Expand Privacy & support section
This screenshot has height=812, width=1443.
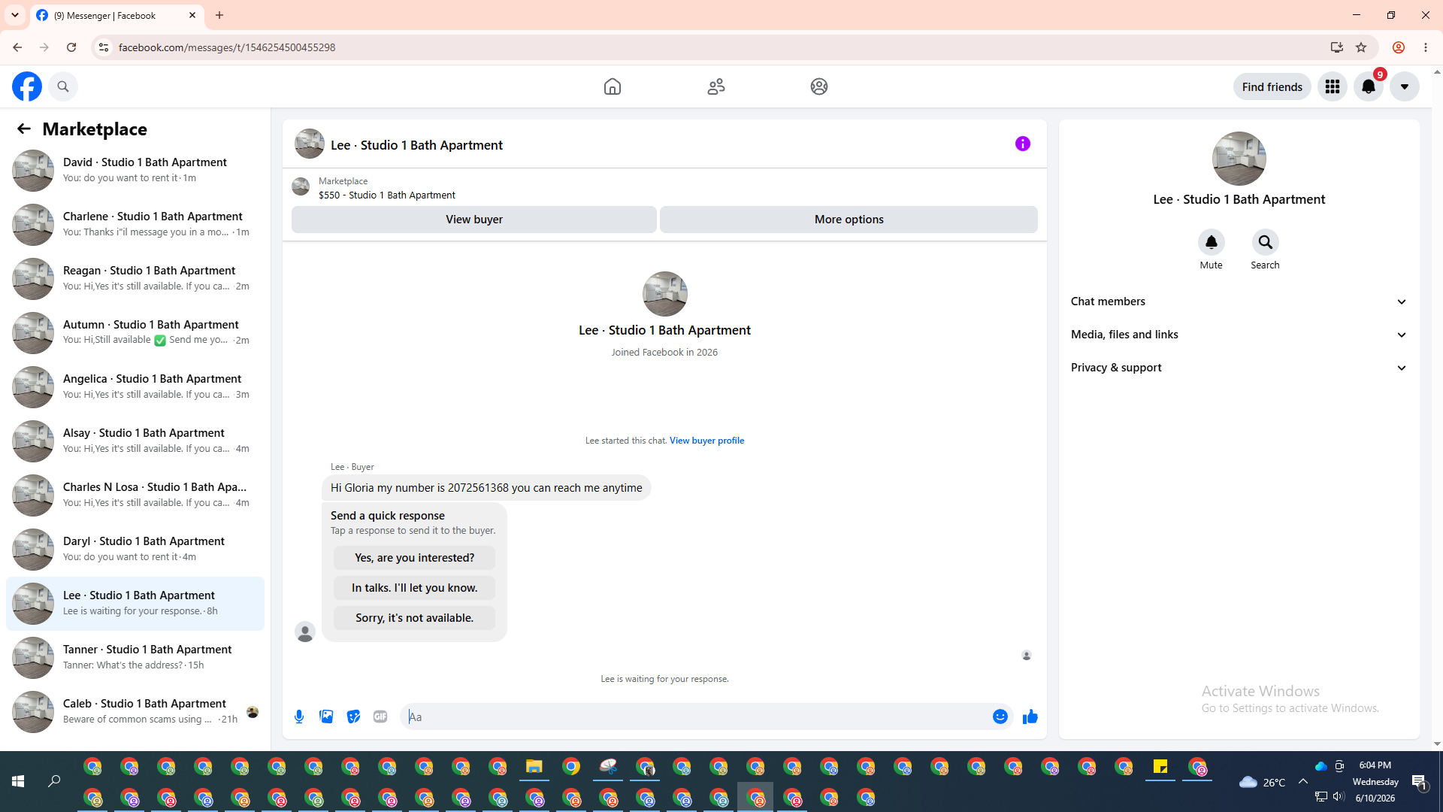1239,368
